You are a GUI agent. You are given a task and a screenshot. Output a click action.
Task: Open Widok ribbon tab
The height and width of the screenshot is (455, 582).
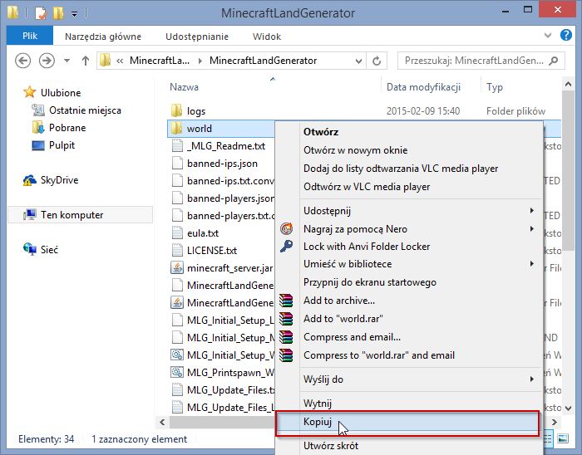pyautogui.click(x=267, y=37)
